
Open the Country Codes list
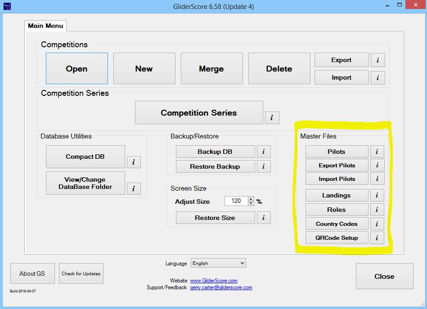click(x=337, y=224)
